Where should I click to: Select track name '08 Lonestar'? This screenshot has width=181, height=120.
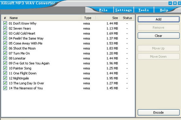coord(17,58)
